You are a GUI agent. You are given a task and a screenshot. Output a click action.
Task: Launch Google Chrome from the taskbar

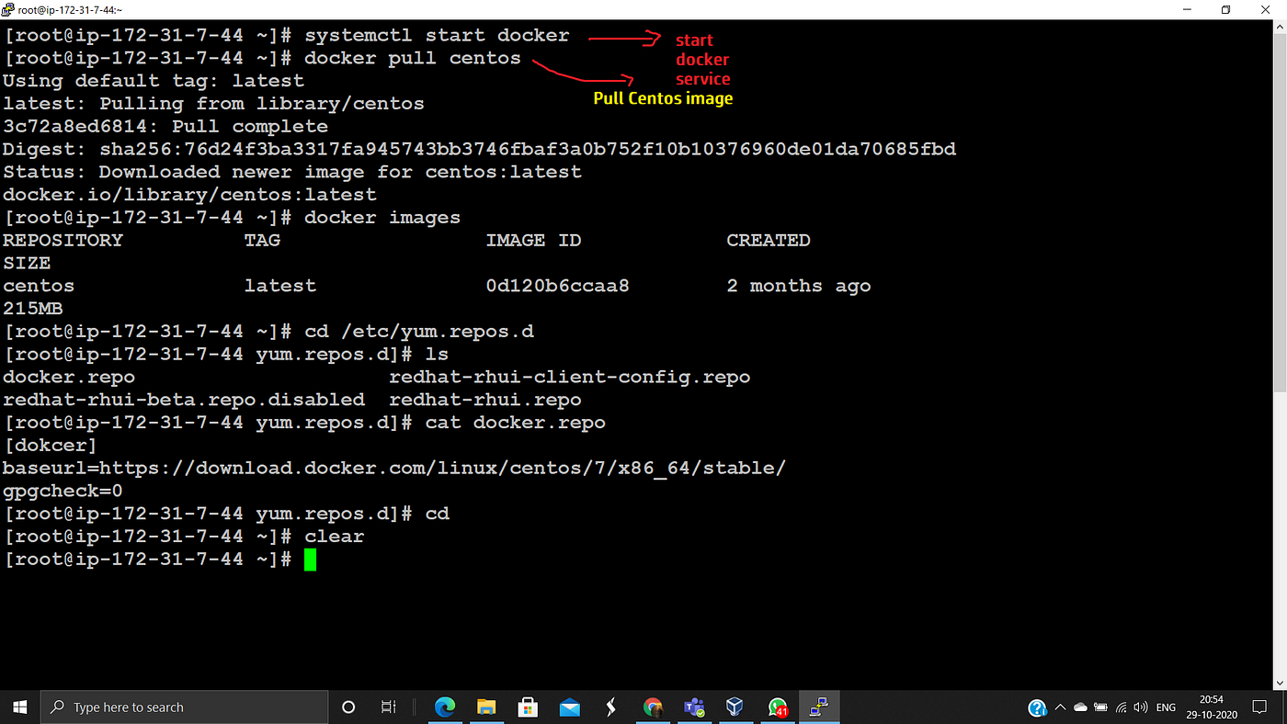[x=653, y=707]
